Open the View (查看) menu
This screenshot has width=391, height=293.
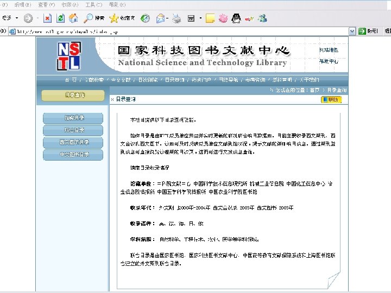[46, 4]
